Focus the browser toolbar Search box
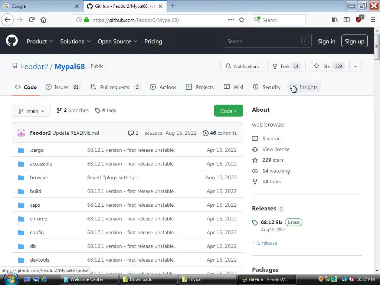The height and width of the screenshot is (285, 380). [x=278, y=20]
